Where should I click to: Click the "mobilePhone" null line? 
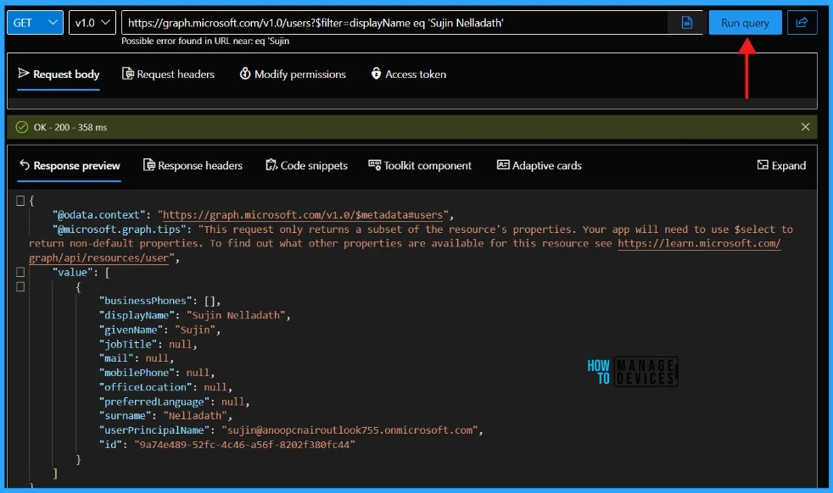coord(157,373)
